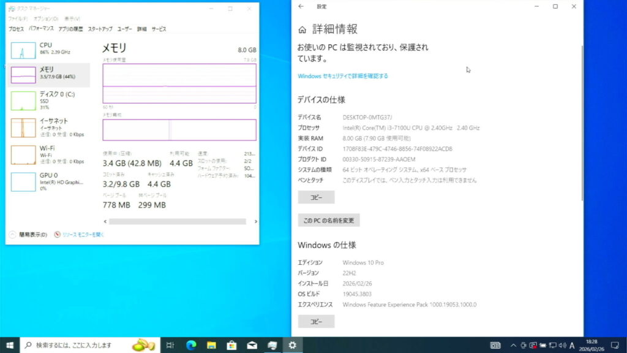Go back using the Settings back arrow
627x353 pixels.
point(301,7)
